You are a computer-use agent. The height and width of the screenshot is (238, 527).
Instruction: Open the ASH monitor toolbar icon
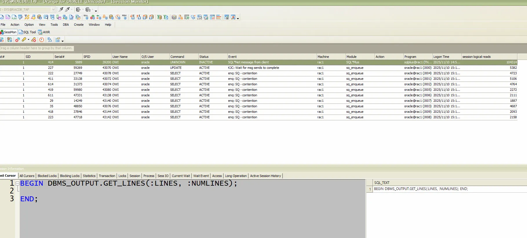coord(124,17)
